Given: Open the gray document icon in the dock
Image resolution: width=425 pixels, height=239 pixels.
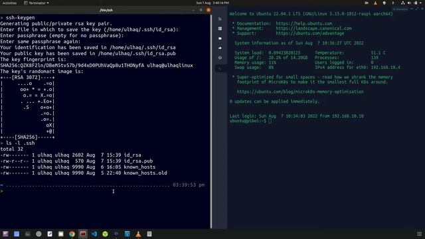Looking at the screenshot, I should [x=149, y=234].
